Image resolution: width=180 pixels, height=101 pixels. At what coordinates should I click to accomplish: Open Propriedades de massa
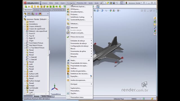point(79,63)
